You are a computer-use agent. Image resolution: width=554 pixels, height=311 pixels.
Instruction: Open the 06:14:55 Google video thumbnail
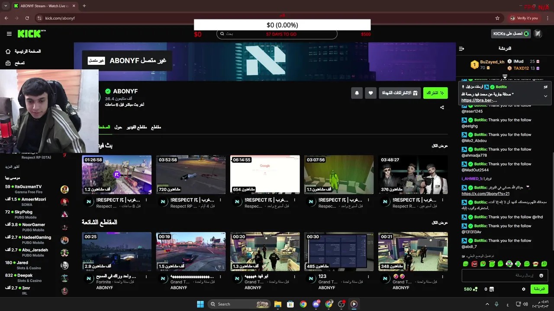click(x=265, y=175)
